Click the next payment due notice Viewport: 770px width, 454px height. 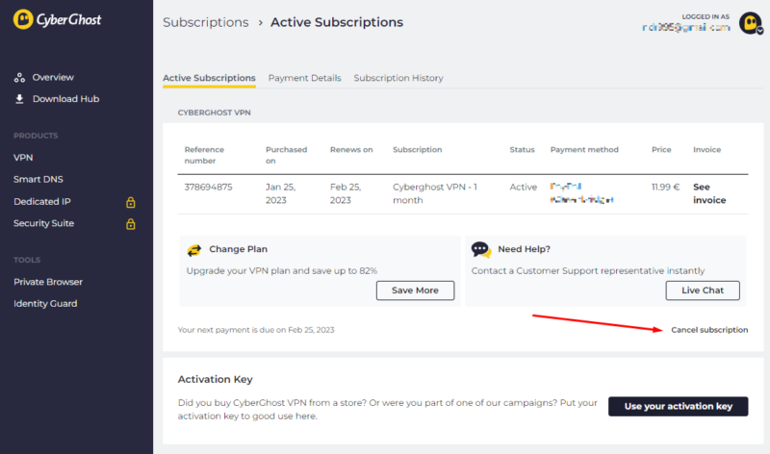pyautogui.click(x=256, y=330)
